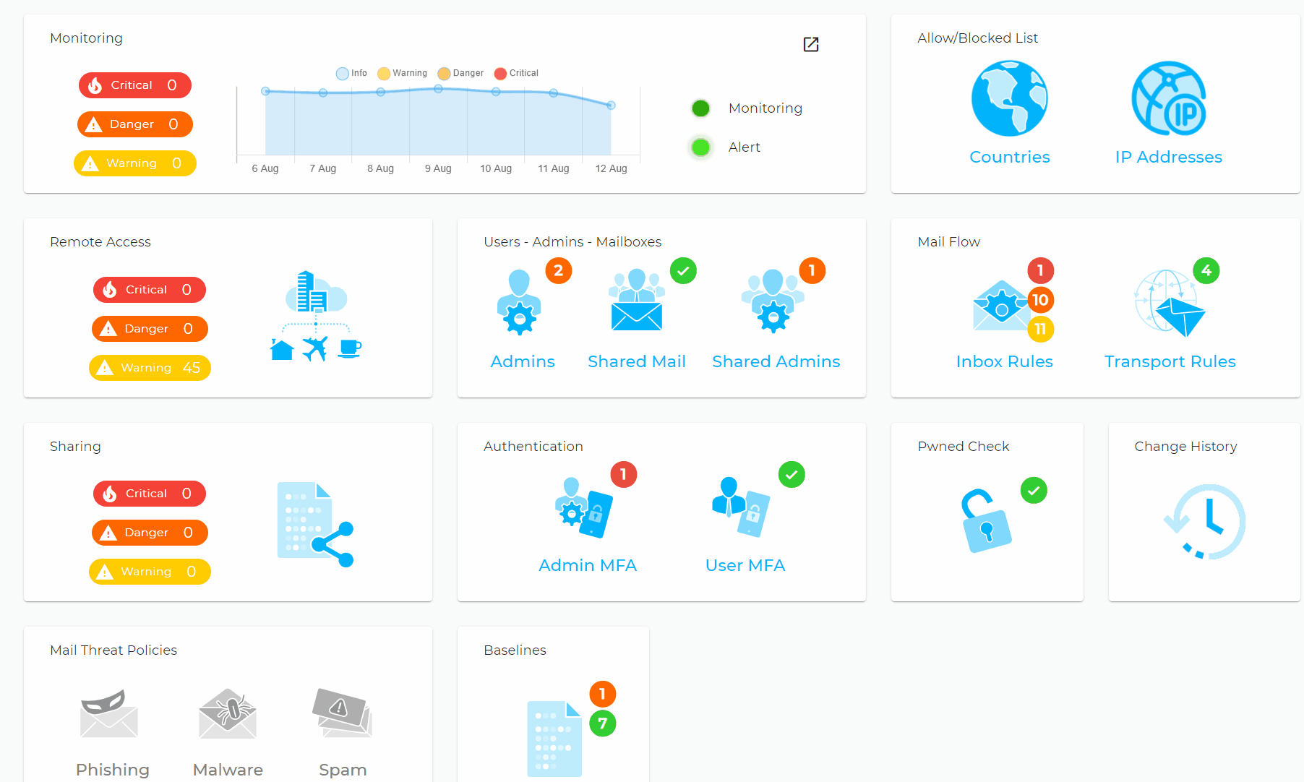Viewport: 1304px width, 782px height.
Task: Select the Malware policy icon
Action: click(x=227, y=714)
